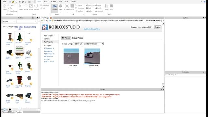This screenshot has width=208, height=117.
Task: Click the terrain Erode tool
Action: click(x=98, y=8)
